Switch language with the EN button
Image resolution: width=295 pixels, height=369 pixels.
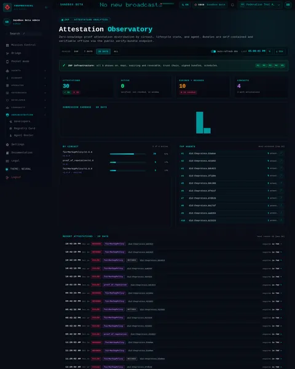(x=185, y=5)
